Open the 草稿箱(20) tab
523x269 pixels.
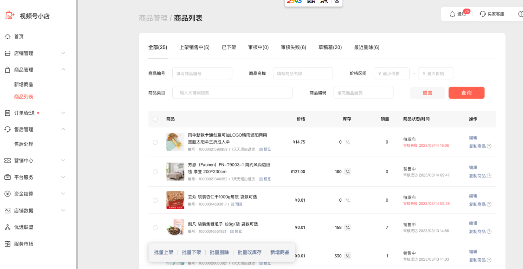tap(330, 47)
